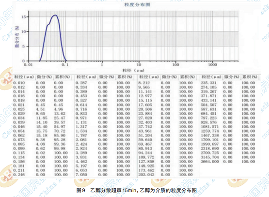This screenshot has height=197, width=269.
Task: Click the y-axis label 微分分布 (%)
Action: pos(17,36)
